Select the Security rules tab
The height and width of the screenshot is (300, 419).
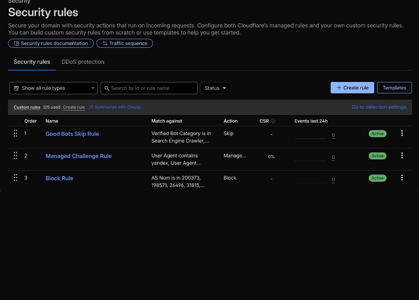32,62
